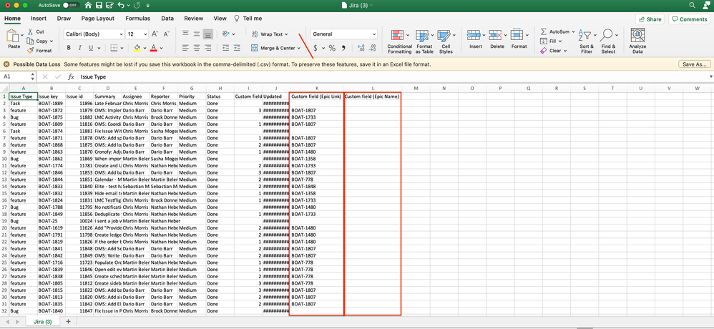This screenshot has width=714, height=329.
Task: Select Align Left icon
Action: [185, 48]
